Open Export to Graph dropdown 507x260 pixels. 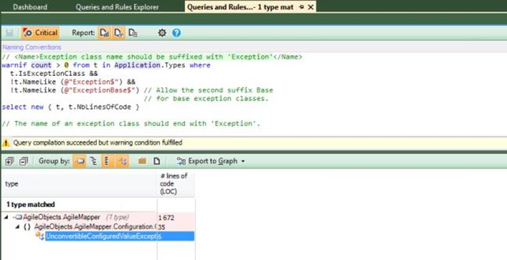click(x=211, y=161)
